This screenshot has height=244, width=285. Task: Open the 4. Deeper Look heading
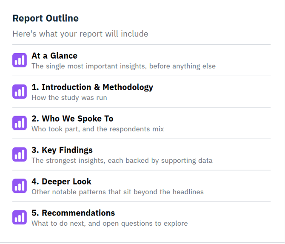coord(61,182)
